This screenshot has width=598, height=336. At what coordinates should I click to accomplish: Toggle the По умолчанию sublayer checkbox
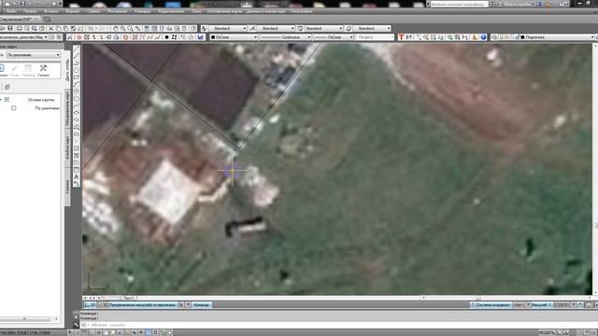click(14, 108)
